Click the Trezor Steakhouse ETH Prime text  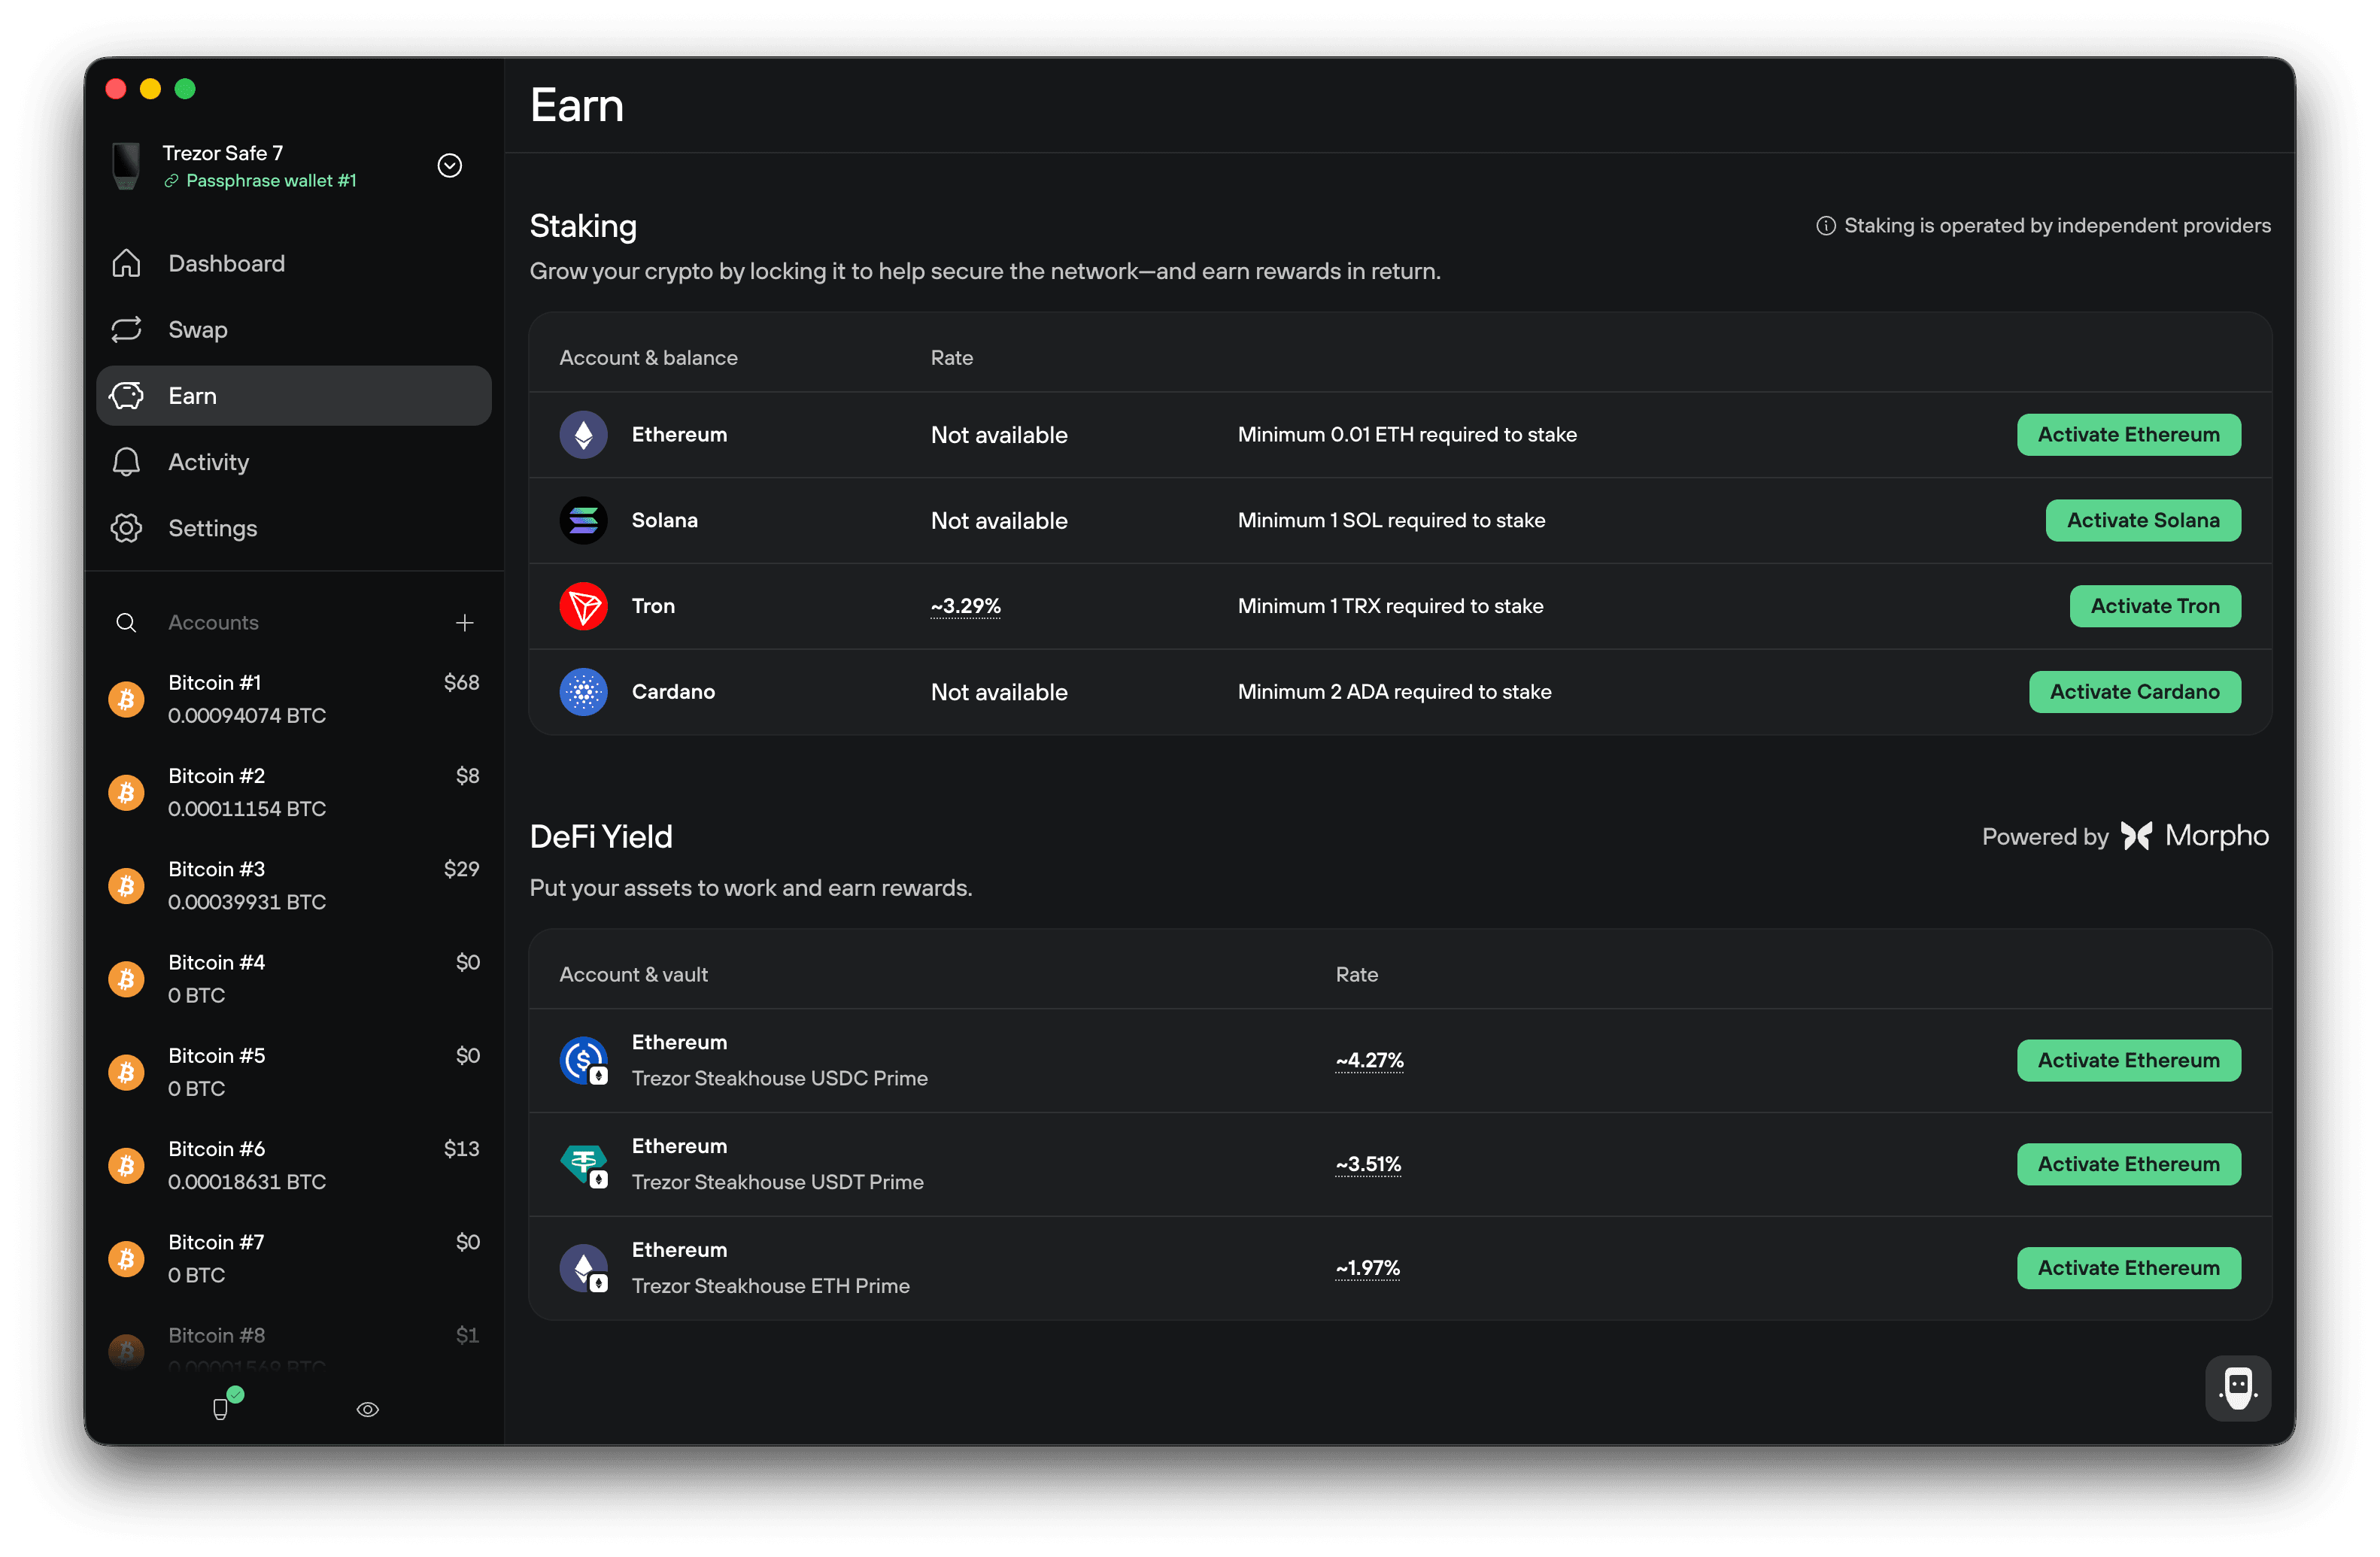(771, 1286)
